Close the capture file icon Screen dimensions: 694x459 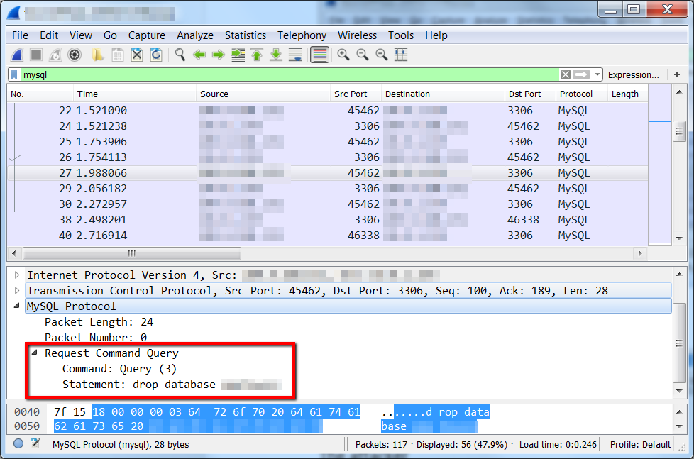click(x=137, y=55)
